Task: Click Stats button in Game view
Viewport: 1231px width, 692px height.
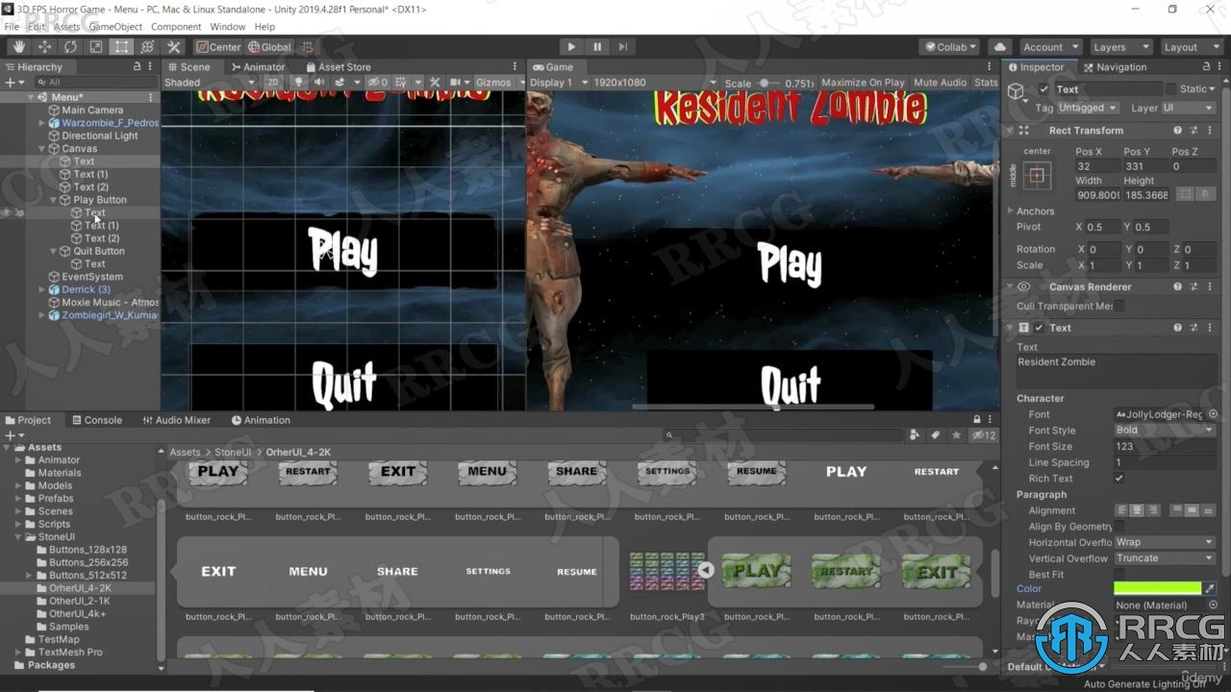Action: [x=986, y=83]
